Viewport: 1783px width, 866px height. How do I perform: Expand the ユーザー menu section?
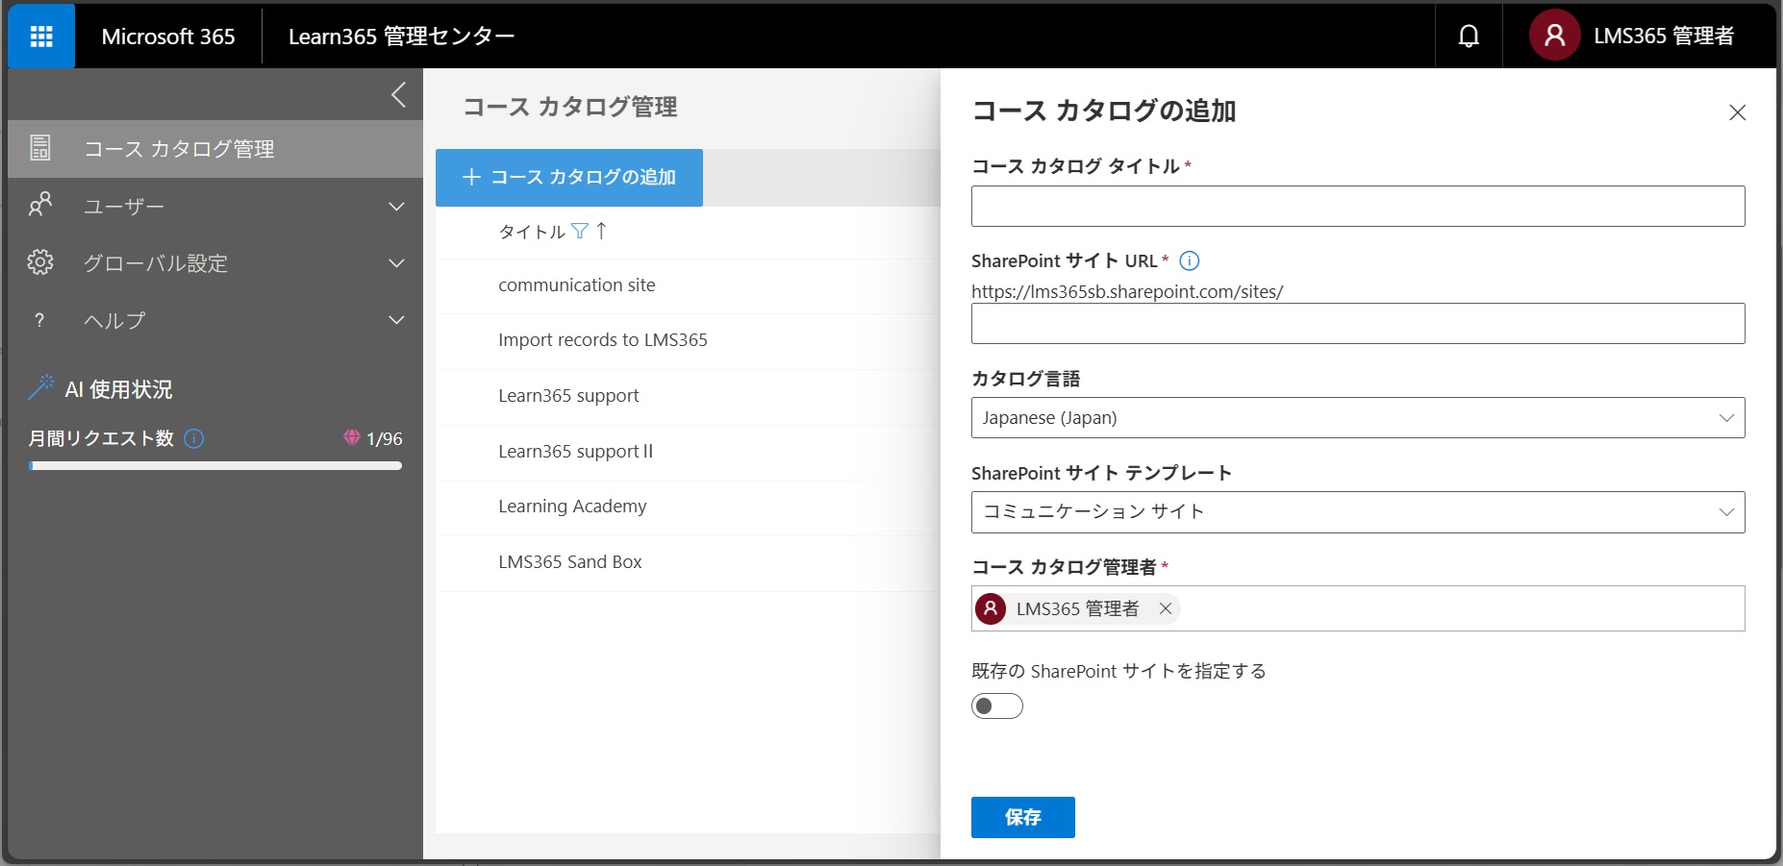tap(396, 207)
